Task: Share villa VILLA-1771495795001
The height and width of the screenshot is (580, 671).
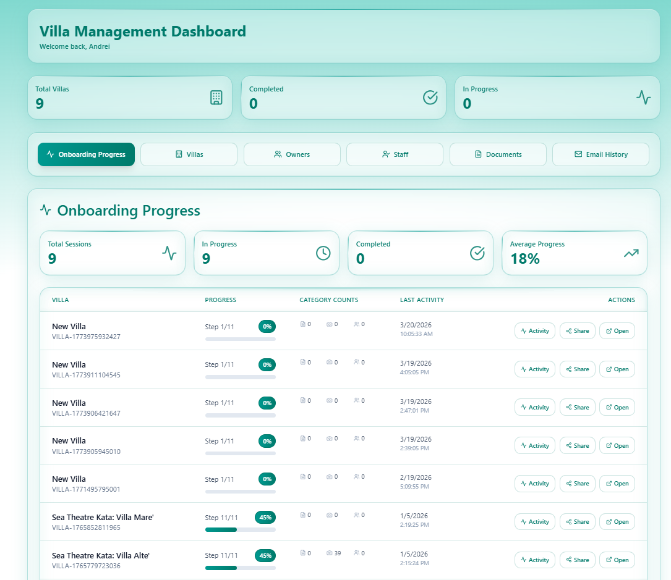Action: (577, 484)
